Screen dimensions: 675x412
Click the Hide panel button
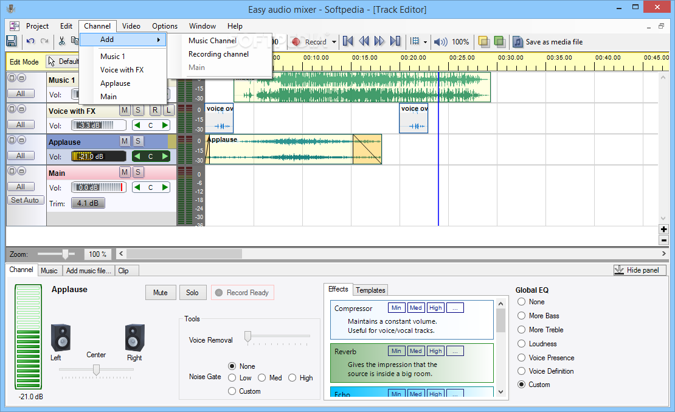(639, 270)
